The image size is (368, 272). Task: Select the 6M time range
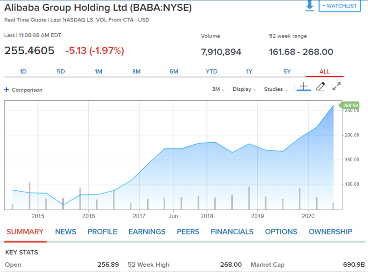click(174, 71)
